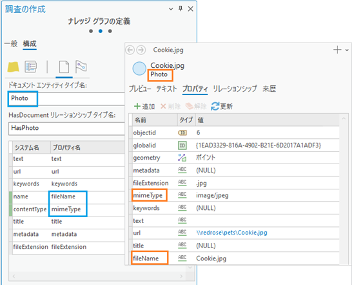Click the ABC type icon in fileExtension row
This screenshot has width=352, height=285.
182,183
